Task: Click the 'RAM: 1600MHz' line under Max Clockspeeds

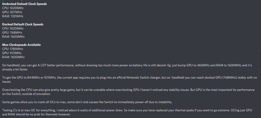Action: tap(13, 57)
